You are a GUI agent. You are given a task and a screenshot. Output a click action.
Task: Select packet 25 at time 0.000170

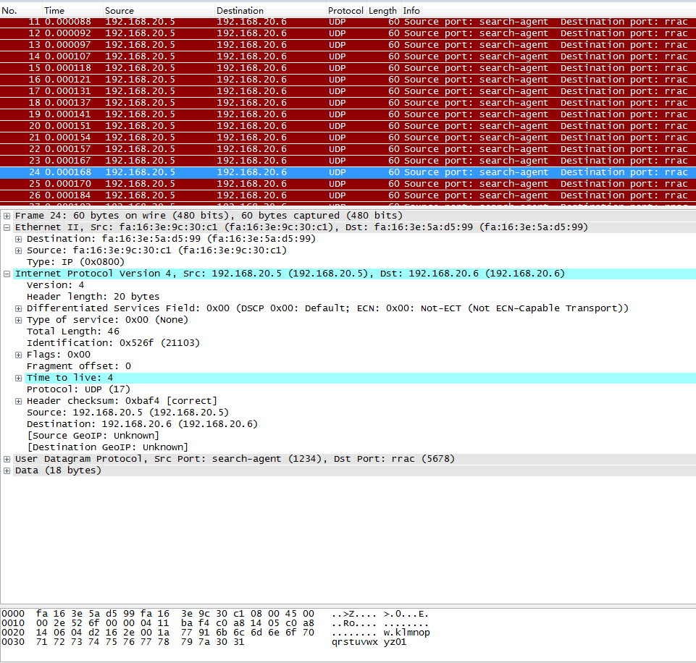click(348, 184)
